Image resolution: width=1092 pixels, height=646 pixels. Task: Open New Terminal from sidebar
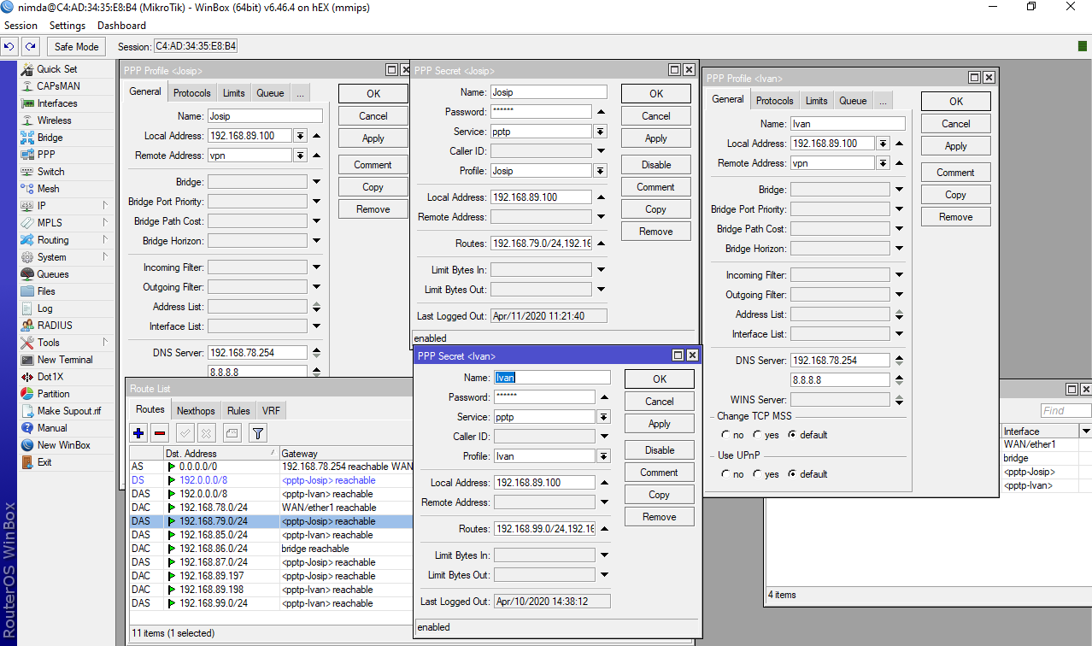click(x=64, y=360)
